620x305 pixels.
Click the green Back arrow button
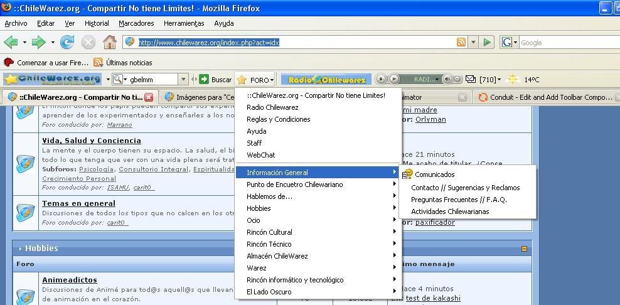(10, 42)
